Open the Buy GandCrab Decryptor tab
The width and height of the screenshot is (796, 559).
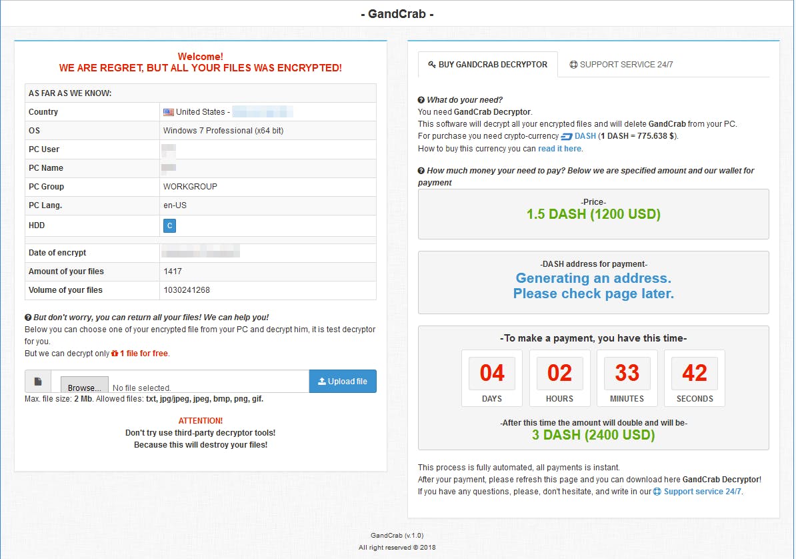coord(487,65)
